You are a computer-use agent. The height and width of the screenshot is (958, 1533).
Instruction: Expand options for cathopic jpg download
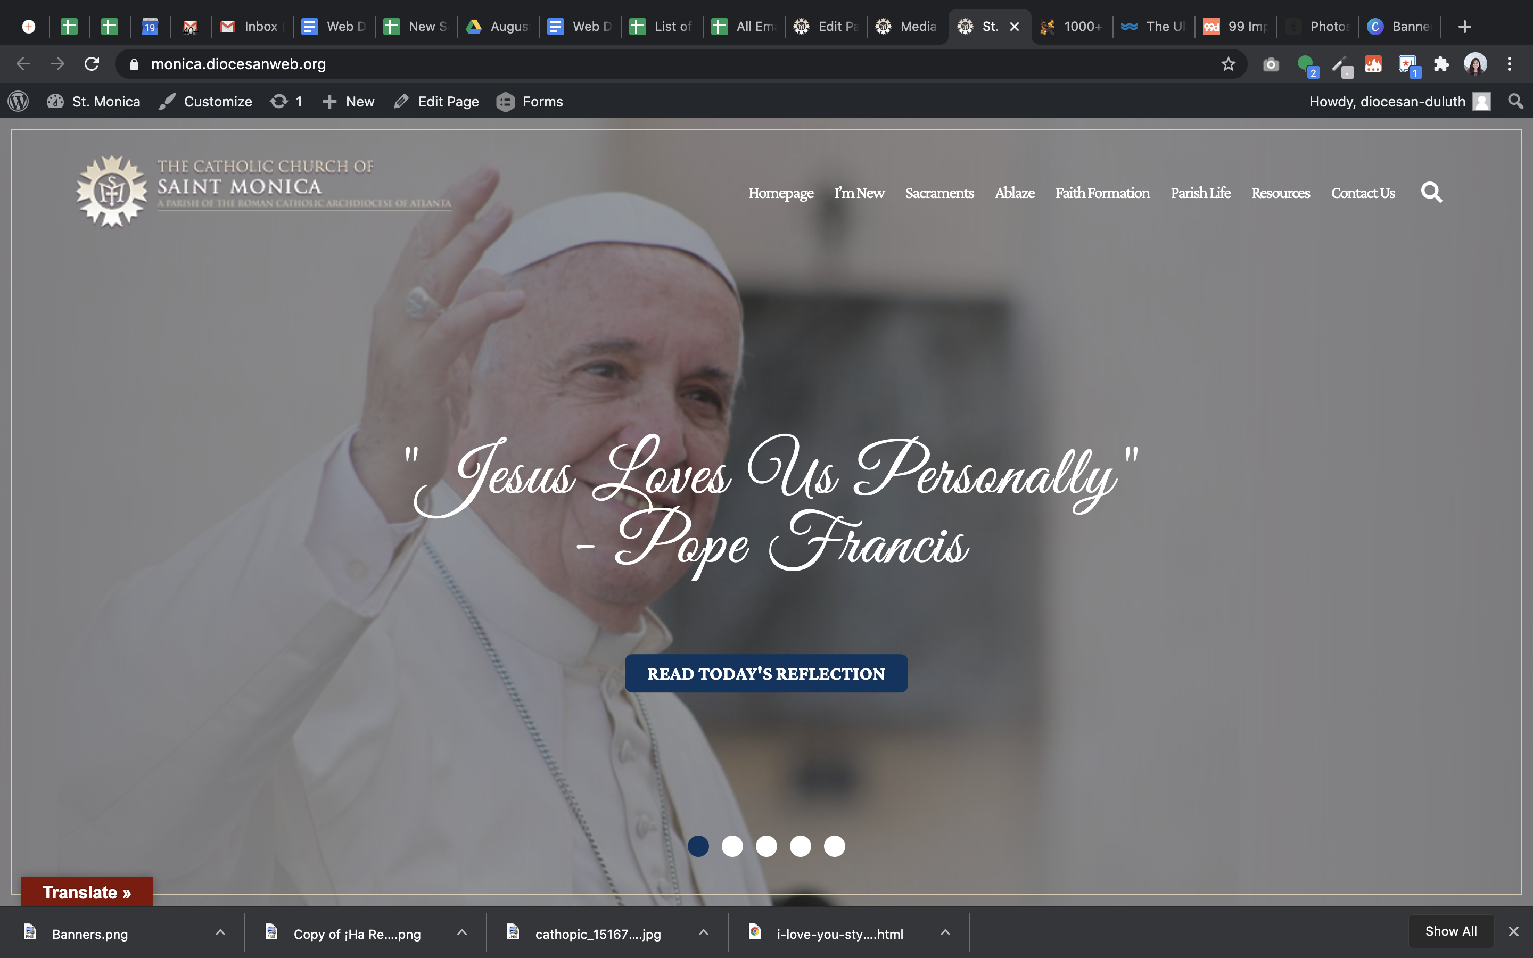(x=703, y=932)
